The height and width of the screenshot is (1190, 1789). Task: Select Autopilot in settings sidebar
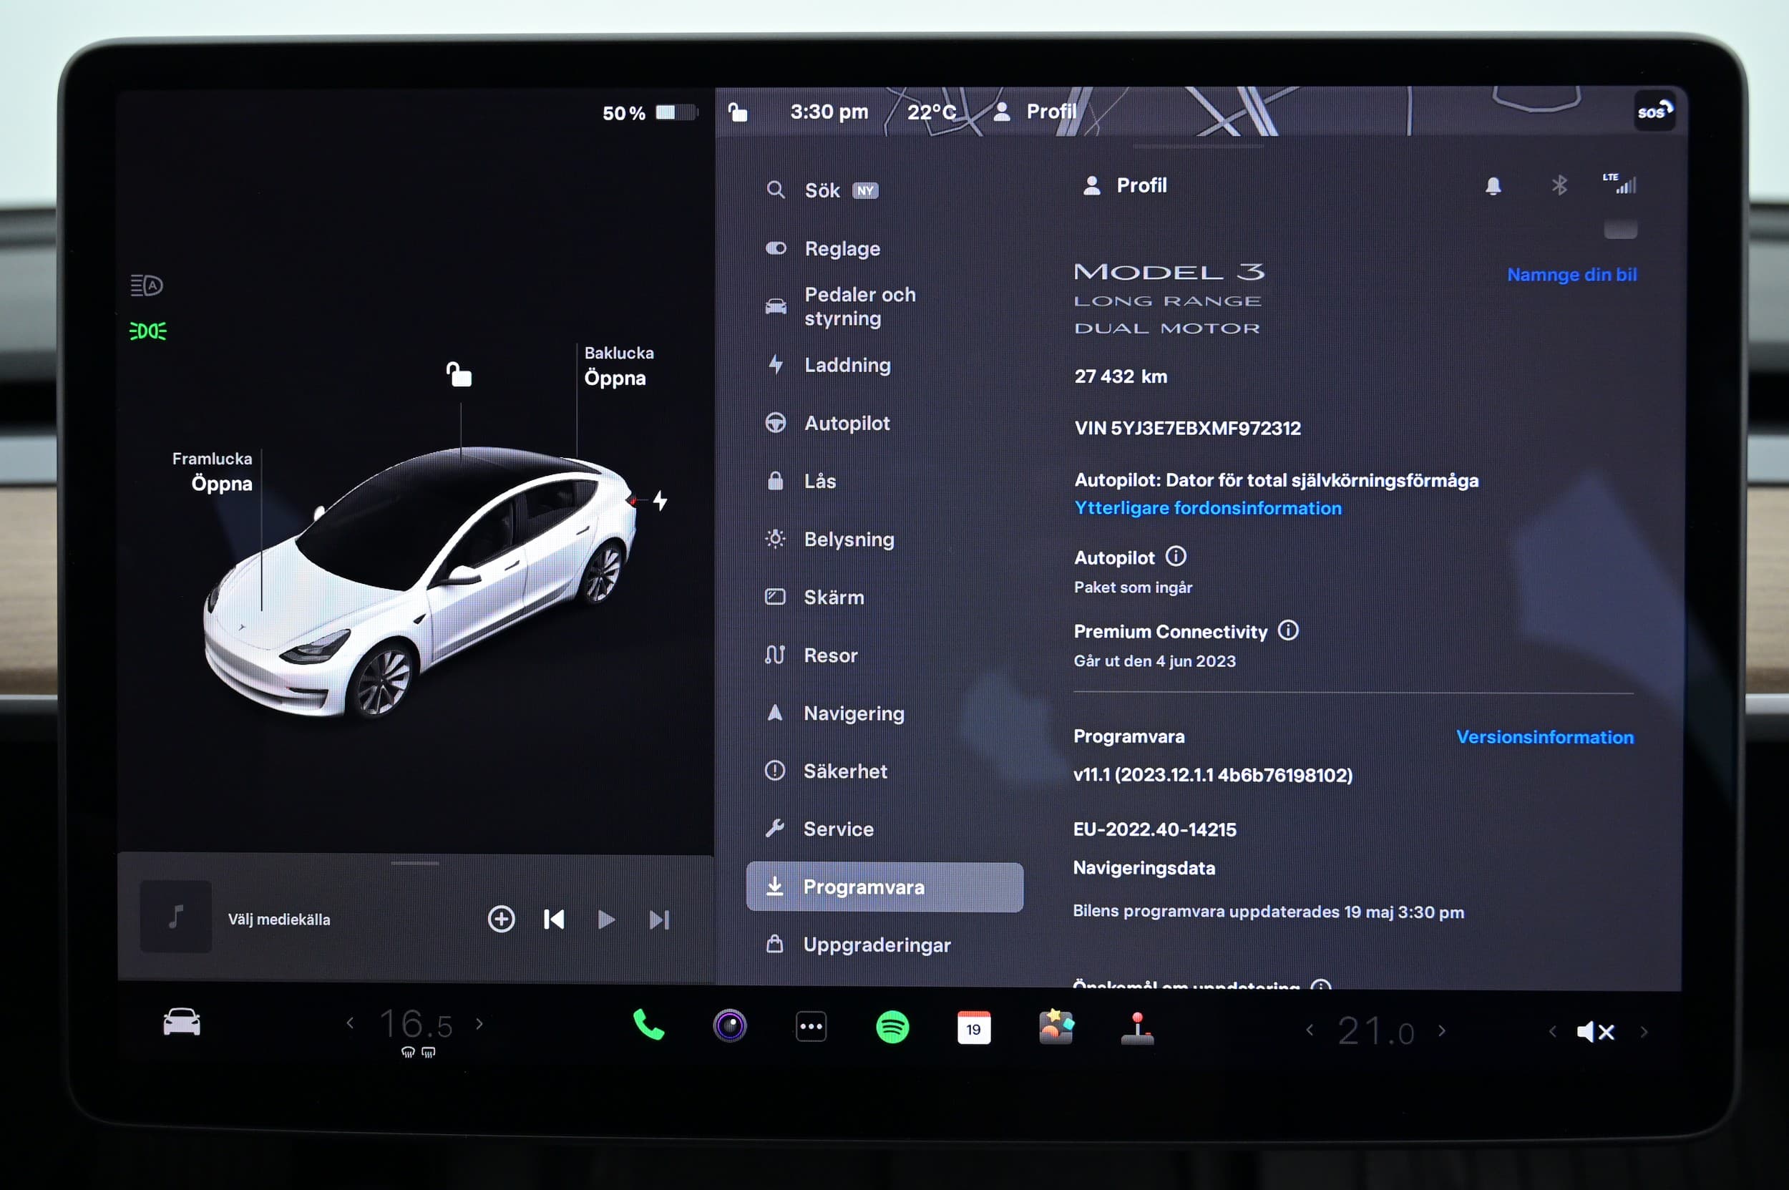pos(847,424)
